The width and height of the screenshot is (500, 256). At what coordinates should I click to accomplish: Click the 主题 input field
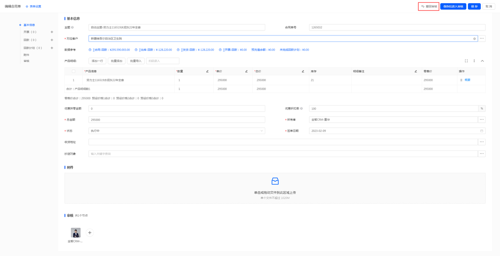(177, 27)
